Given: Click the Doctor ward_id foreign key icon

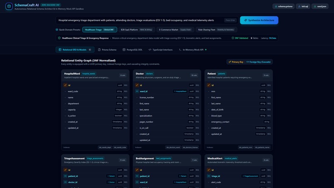Looking at the screenshot, I should point(137,91).
